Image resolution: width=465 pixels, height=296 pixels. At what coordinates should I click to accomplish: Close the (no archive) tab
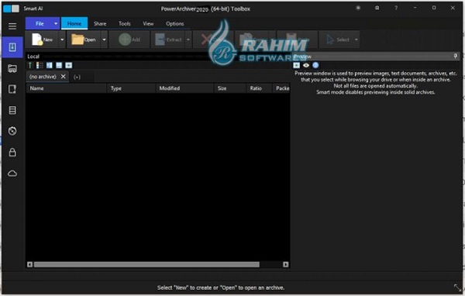point(64,77)
